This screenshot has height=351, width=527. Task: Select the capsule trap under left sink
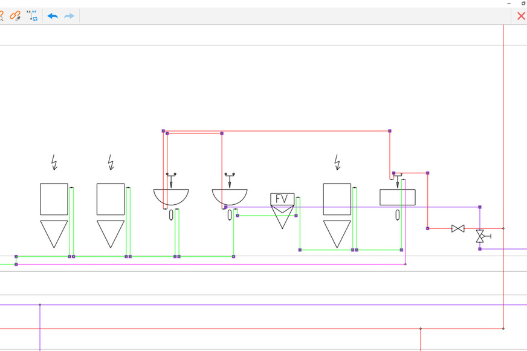[x=171, y=215]
